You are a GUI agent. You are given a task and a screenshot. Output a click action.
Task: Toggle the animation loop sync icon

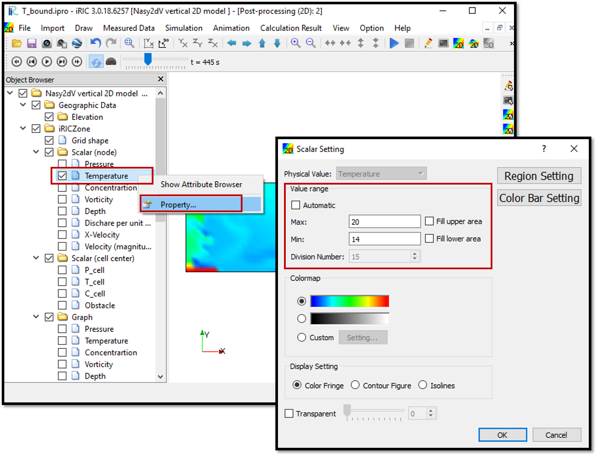tap(96, 62)
